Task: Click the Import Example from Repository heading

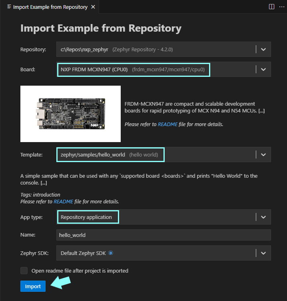Action: coord(101,28)
